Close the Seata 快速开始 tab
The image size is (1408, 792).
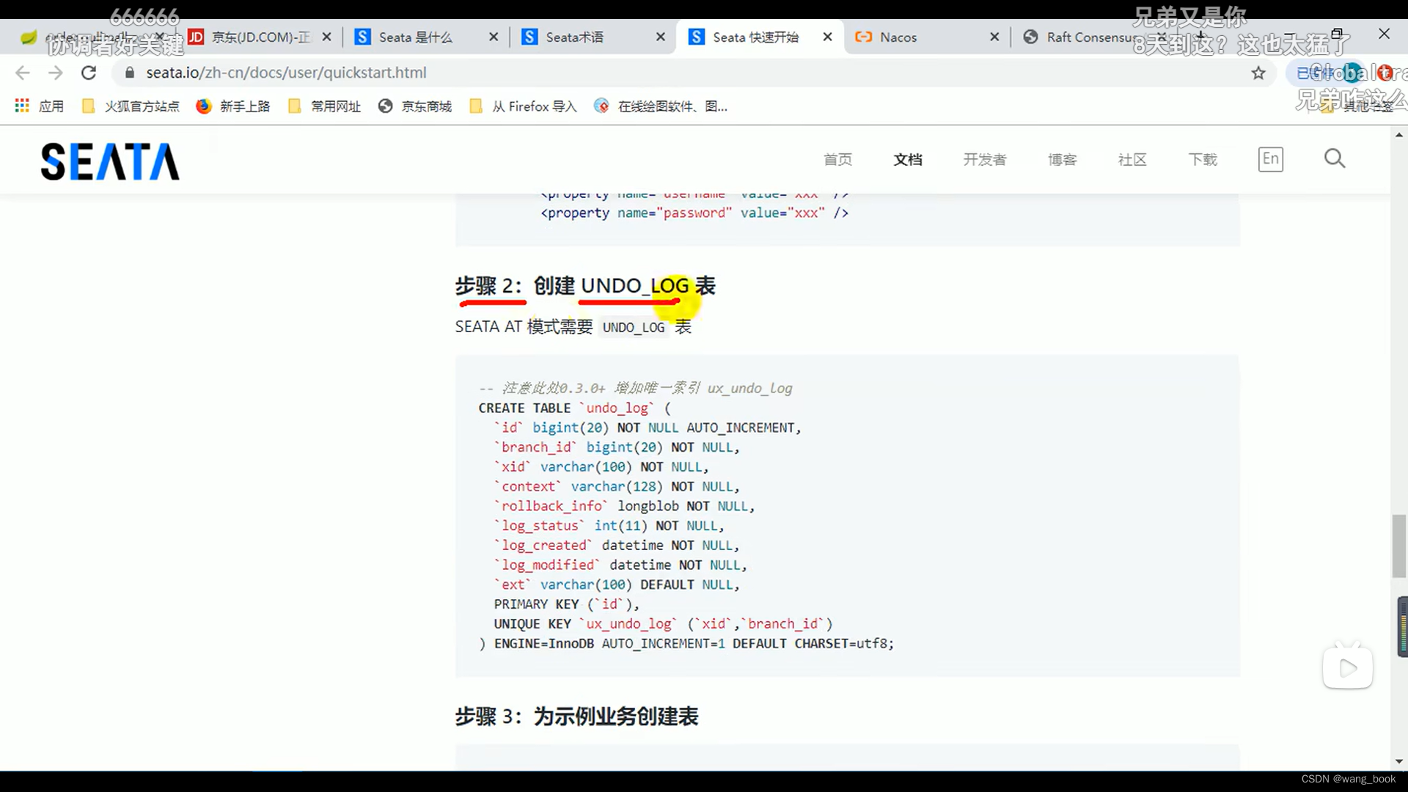(x=827, y=37)
